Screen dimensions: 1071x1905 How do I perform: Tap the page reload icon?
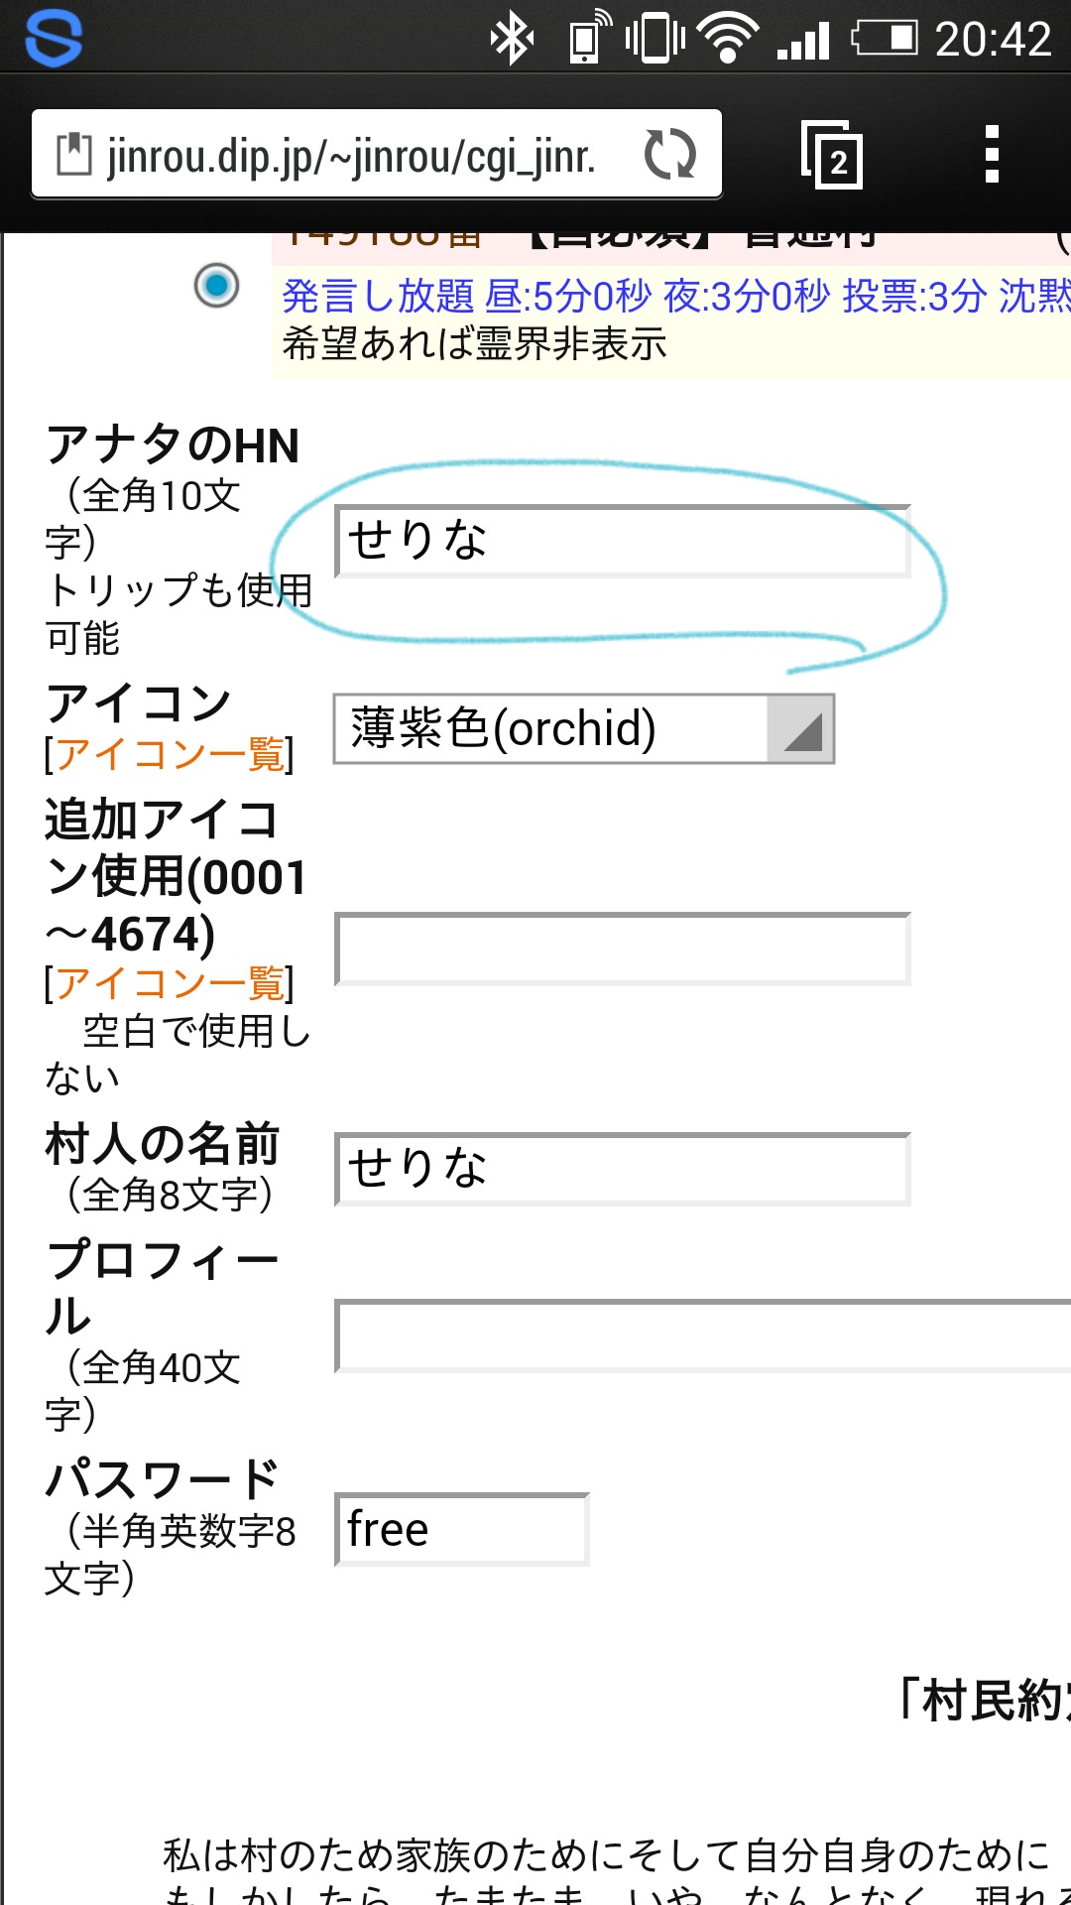(670, 155)
